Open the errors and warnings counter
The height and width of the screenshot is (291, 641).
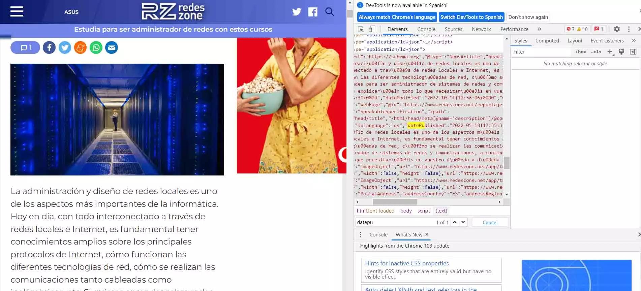pyautogui.click(x=577, y=29)
